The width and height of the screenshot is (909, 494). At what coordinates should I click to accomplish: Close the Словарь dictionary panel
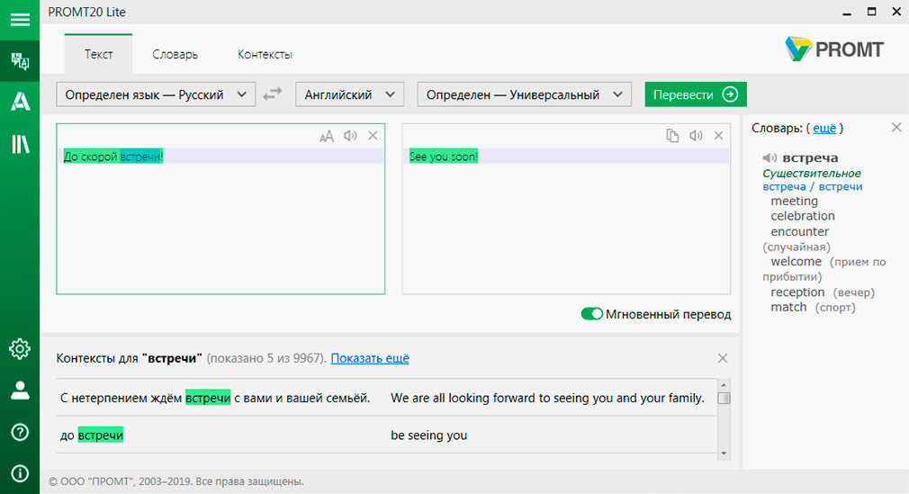click(896, 128)
